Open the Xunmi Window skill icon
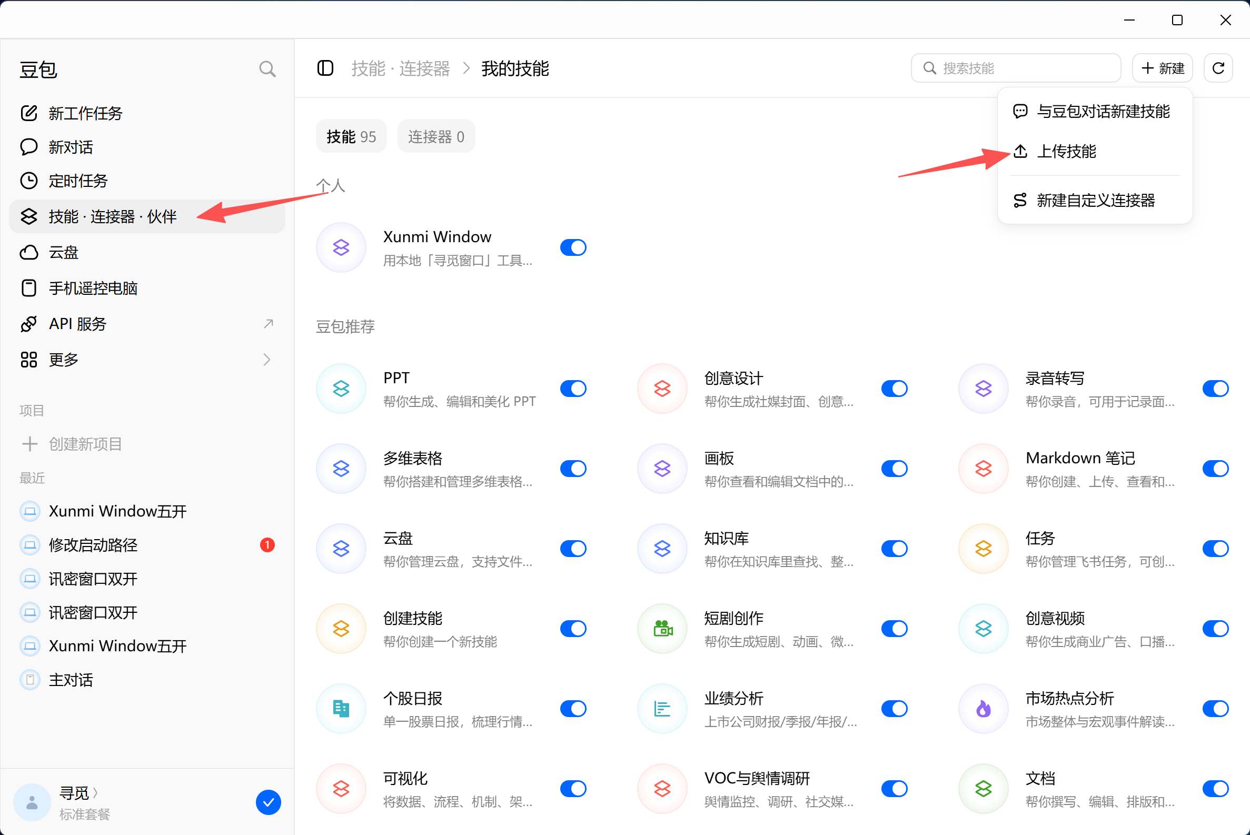This screenshot has width=1250, height=835. pos(341,247)
